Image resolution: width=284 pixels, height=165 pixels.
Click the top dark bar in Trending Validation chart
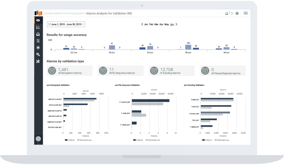[x=217, y=99]
